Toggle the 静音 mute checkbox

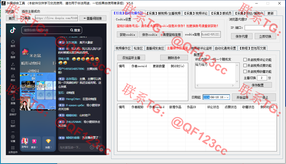22,18
